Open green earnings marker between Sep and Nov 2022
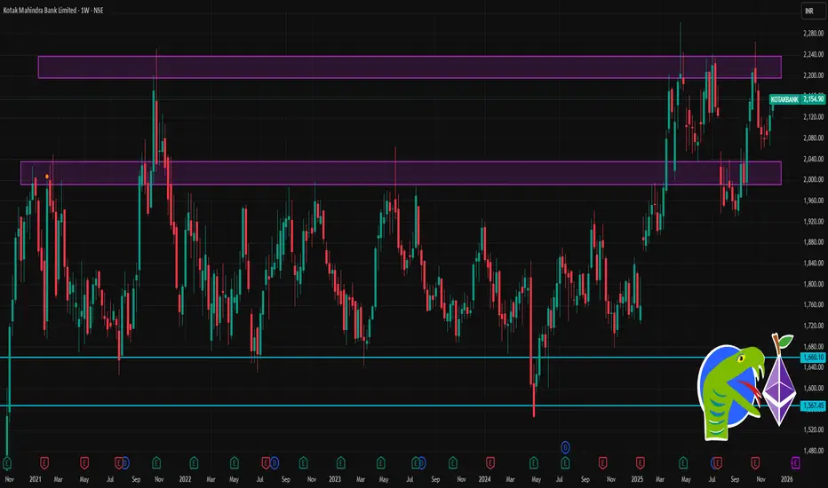828x488 pixels. [303, 463]
